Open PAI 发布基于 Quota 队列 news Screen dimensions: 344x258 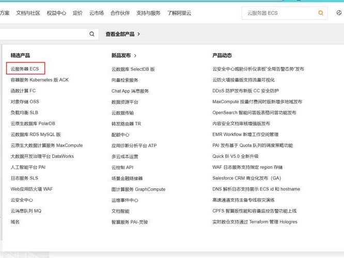[253, 146]
